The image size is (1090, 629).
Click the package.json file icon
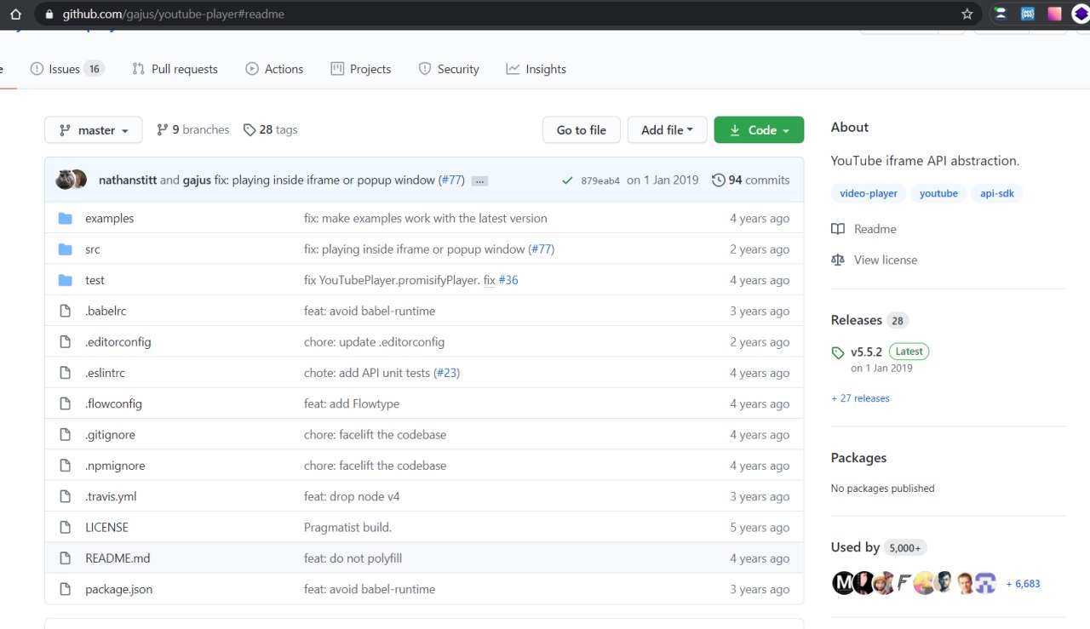[x=66, y=589]
